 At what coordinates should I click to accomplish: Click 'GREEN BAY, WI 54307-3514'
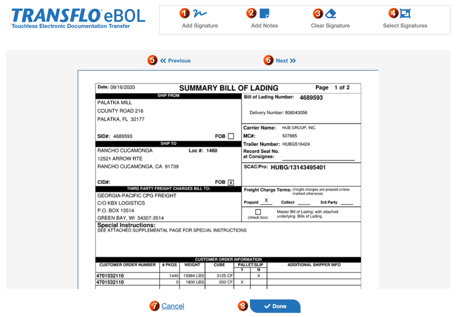point(131,218)
